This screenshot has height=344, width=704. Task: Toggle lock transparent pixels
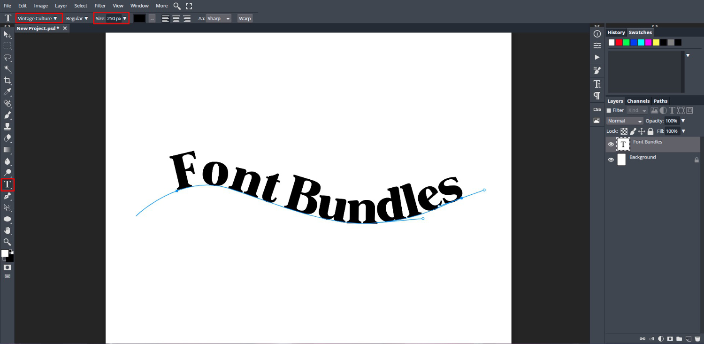(624, 131)
